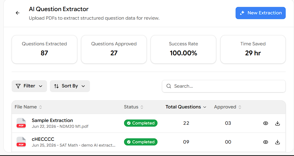Click into the Search input field
This screenshot has height=156, width=294.
[x=224, y=86]
